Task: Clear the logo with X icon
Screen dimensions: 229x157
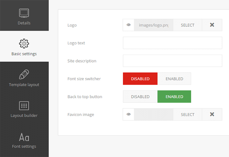Action: tap(212, 25)
